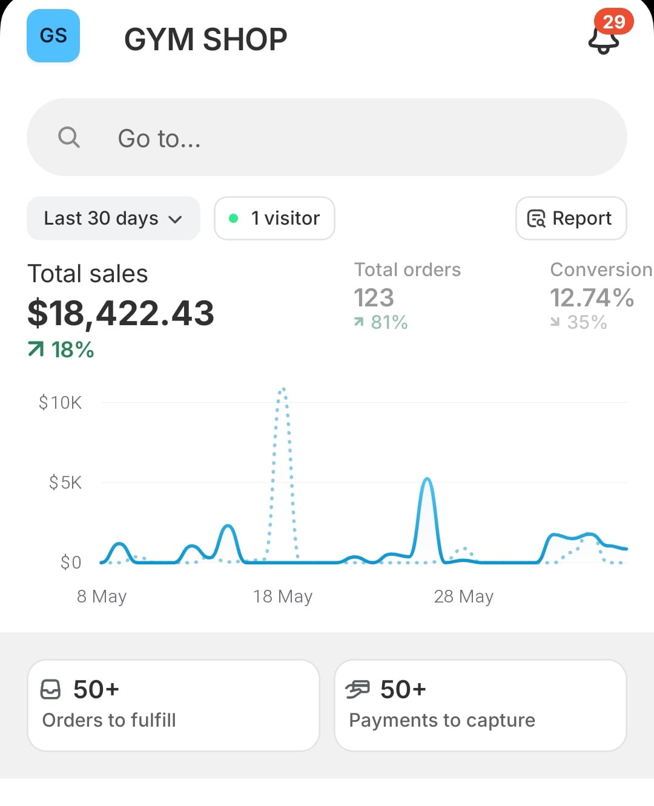Open the 1 visitor live view

click(274, 218)
